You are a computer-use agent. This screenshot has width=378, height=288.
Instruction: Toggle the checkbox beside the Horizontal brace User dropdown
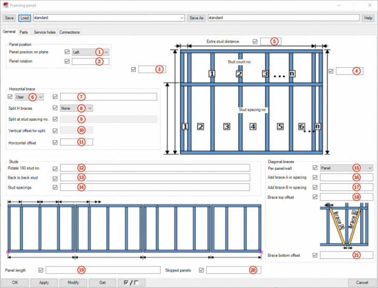[x=10, y=97]
